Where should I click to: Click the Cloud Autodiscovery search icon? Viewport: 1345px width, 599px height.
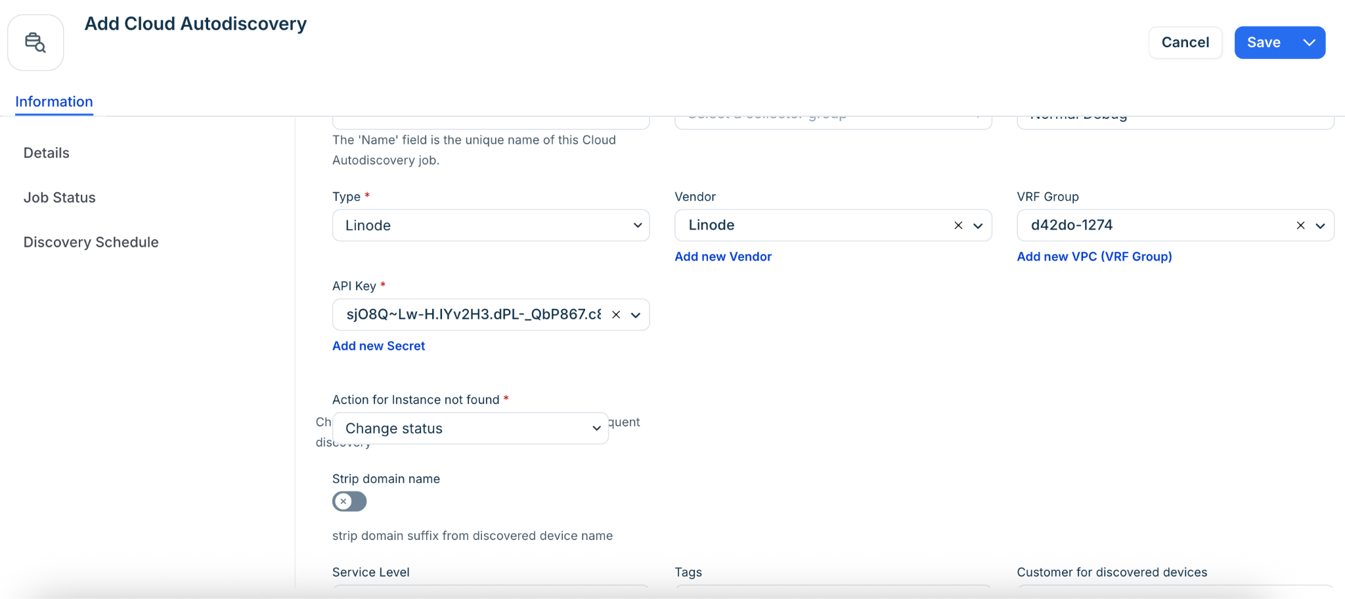(35, 43)
